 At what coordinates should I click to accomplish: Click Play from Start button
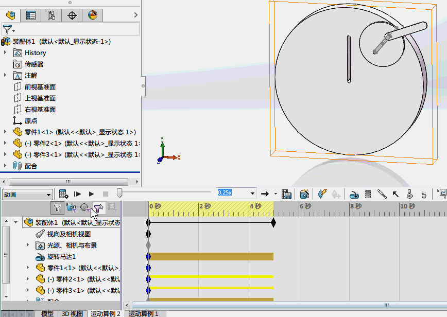pyautogui.click(x=77, y=194)
